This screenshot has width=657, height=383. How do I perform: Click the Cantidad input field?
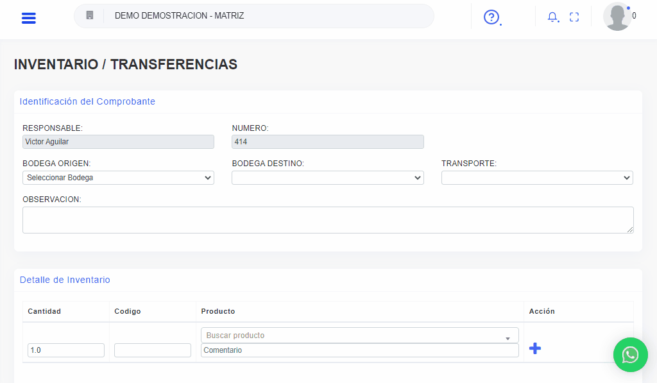tap(65, 350)
